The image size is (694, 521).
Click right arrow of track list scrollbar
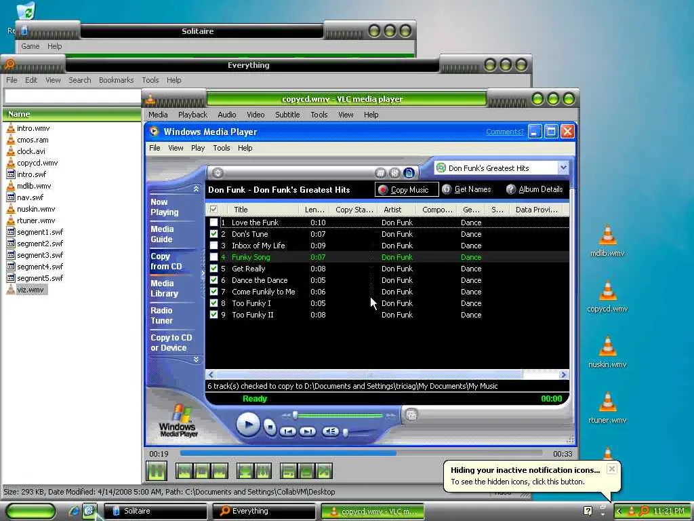coord(563,374)
